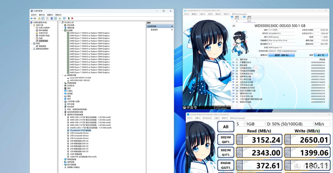333x173 pixels.
Task: Click the Back arrow in Computer Management toolbar
Action: tap(31, 18)
